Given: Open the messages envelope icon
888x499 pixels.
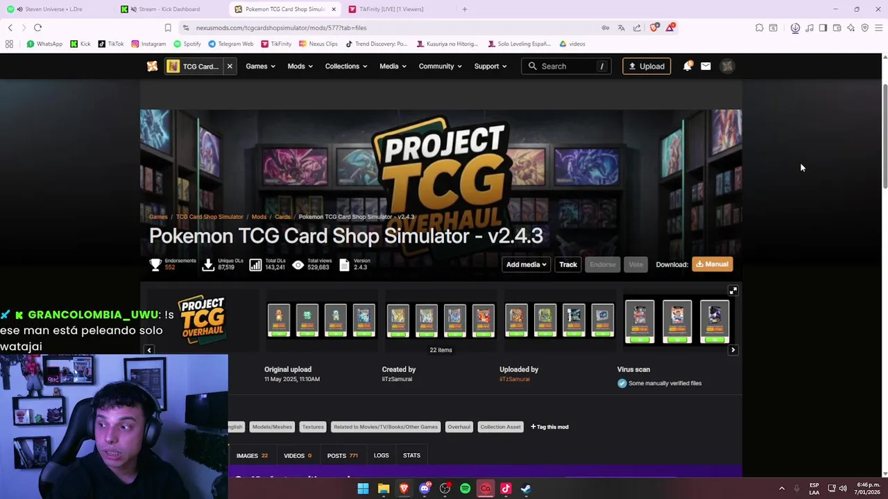Looking at the screenshot, I should [x=706, y=67].
